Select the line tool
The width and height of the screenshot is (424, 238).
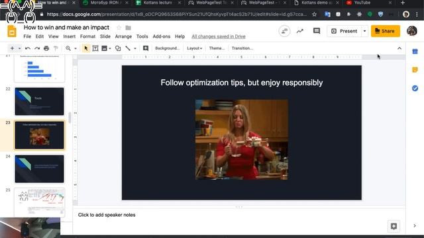(128, 48)
